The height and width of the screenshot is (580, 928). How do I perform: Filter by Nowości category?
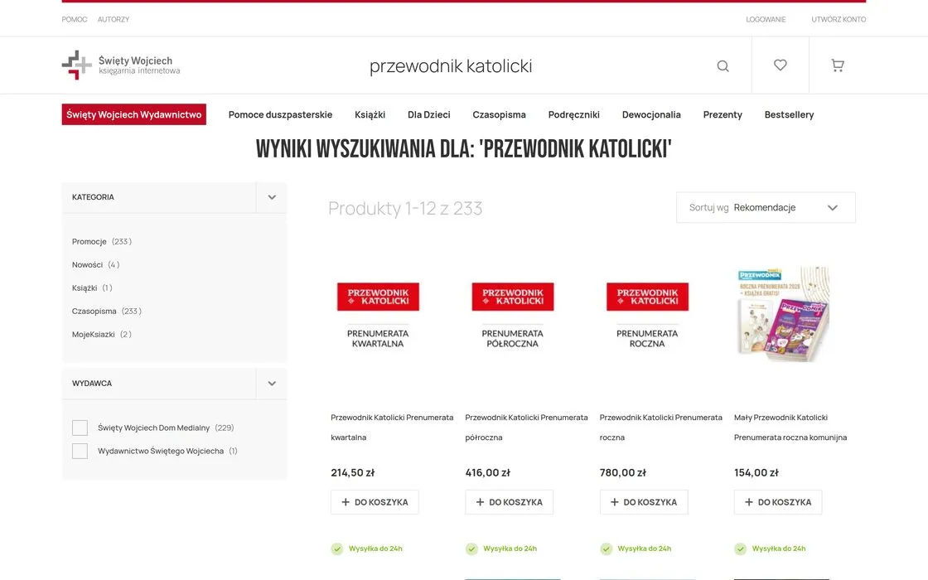click(x=96, y=264)
